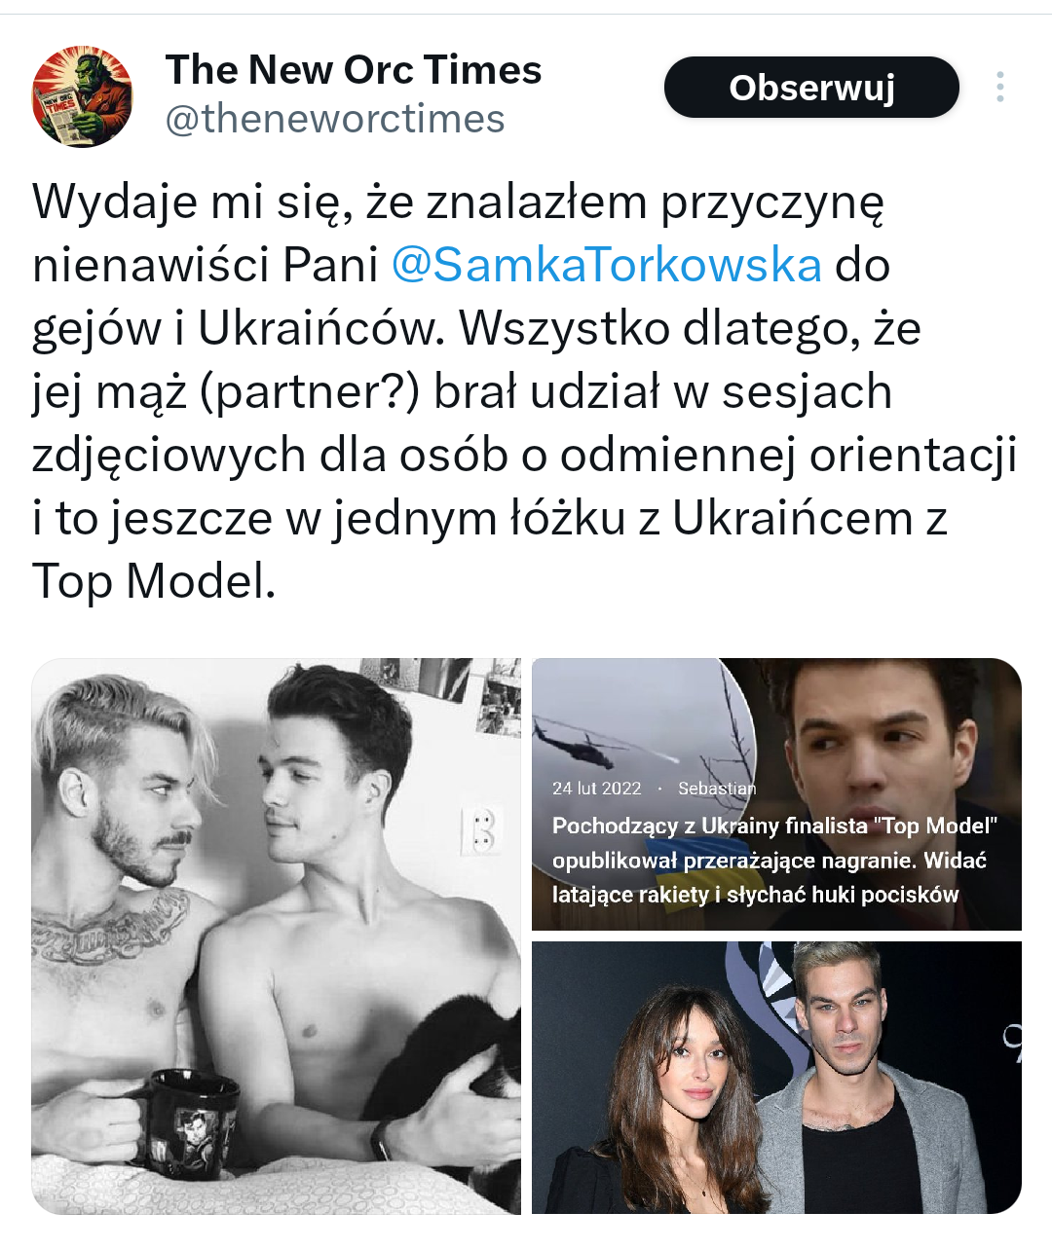Click display name The New Orc Times

pos(354,70)
